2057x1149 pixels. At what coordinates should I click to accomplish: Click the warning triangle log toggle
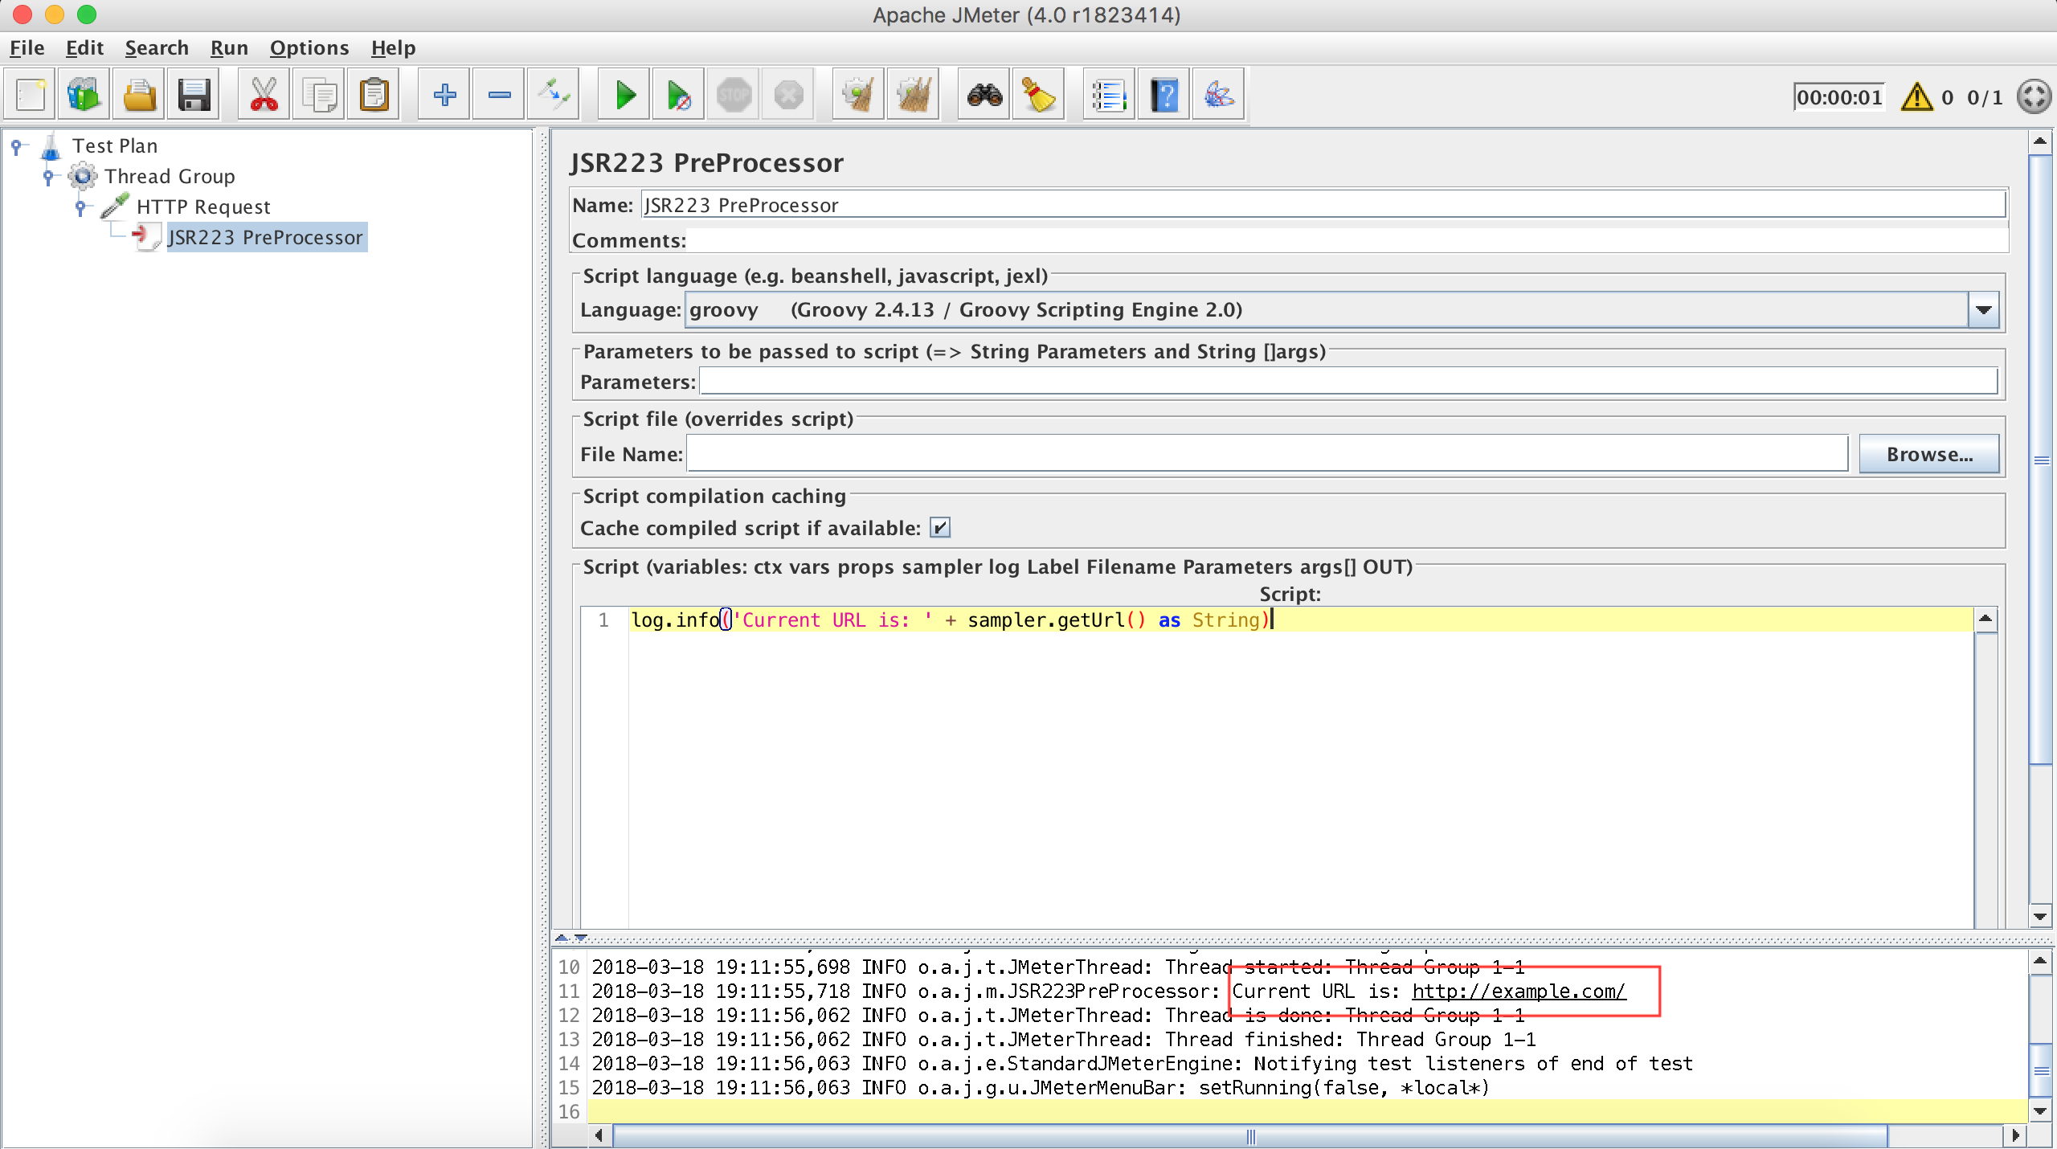click(x=1916, y=97)
